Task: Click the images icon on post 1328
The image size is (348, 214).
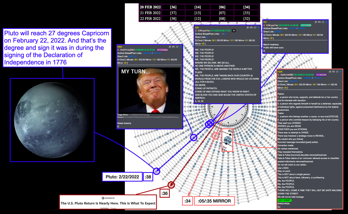Action: (x=337, y=72)
